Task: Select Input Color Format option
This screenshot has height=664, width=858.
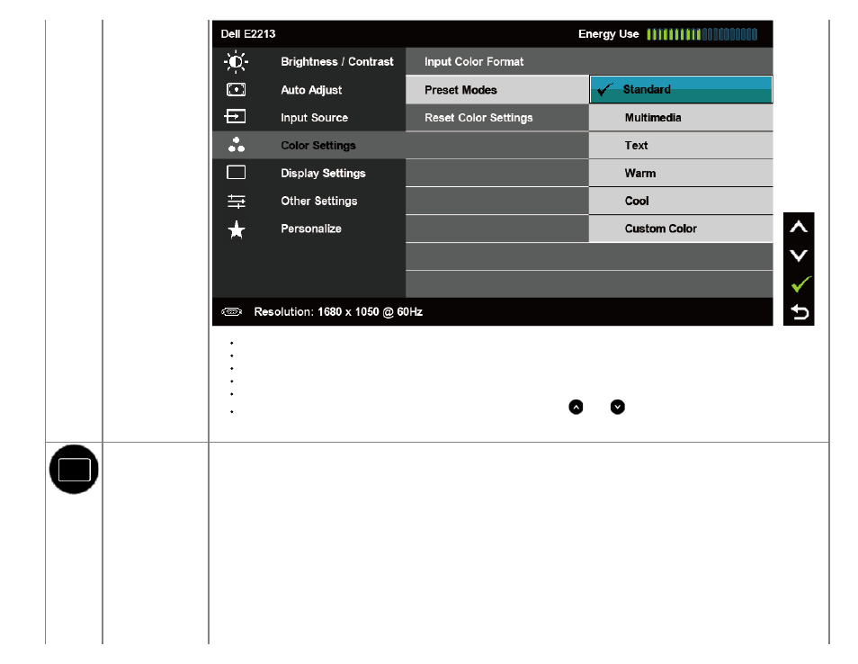Action: pos(589,62)
